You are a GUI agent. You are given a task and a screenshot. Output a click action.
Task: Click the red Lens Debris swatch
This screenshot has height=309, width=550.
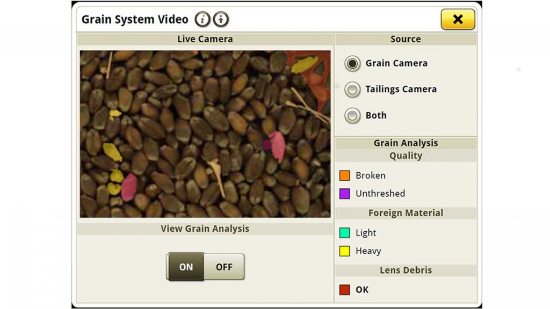344,290
